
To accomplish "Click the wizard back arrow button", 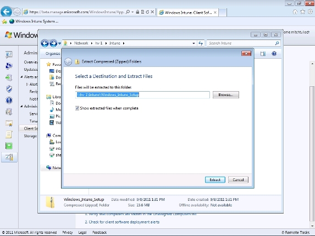I will tap(68, 61).
